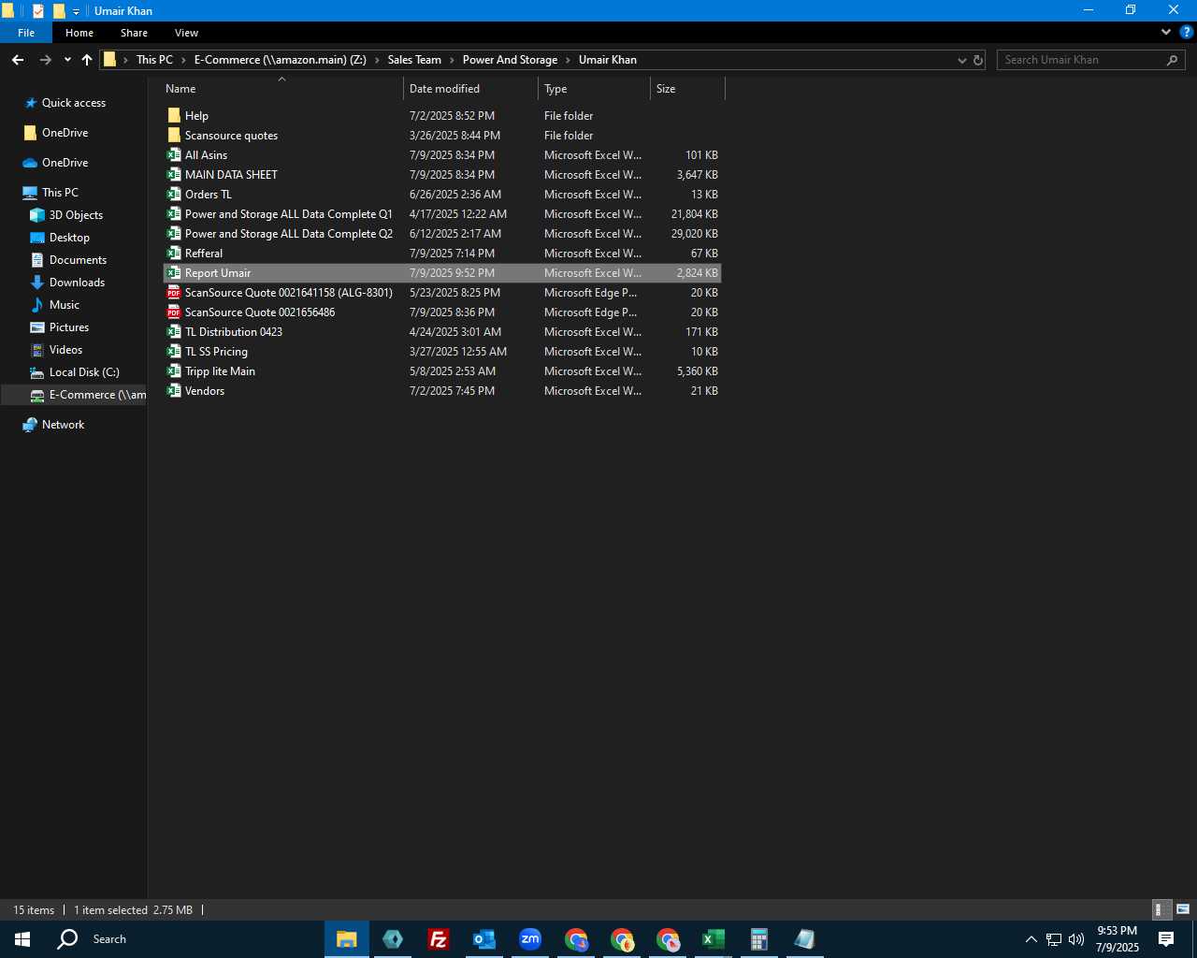This screenshot has height=958, width=1197.
Task: Click the Search Umair Khan field
Action: (1090, 60)
